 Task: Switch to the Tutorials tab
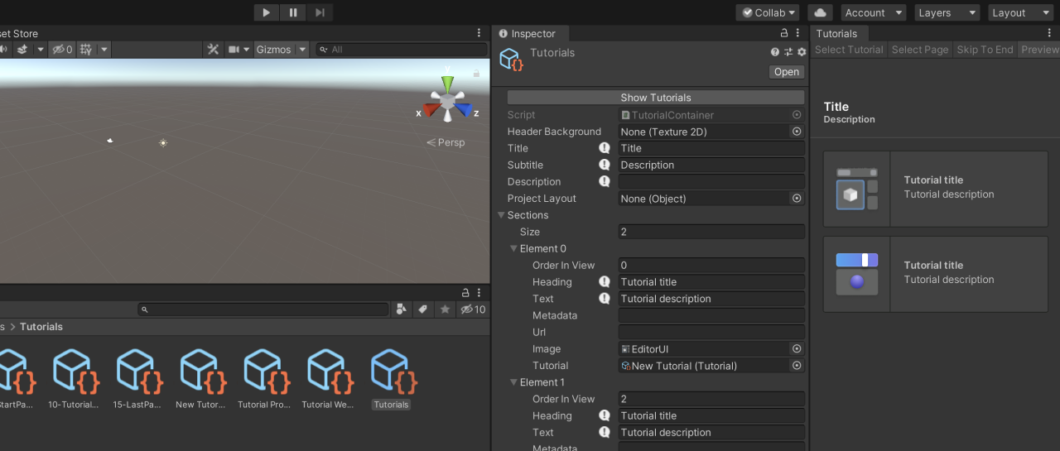[x=836, y=34]
